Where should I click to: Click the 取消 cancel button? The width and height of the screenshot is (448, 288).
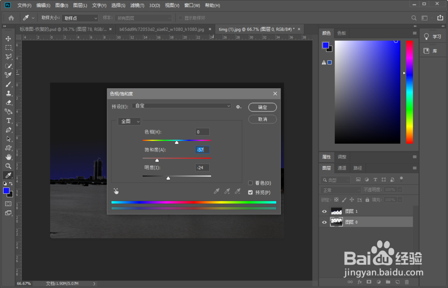tap(263, 119)
